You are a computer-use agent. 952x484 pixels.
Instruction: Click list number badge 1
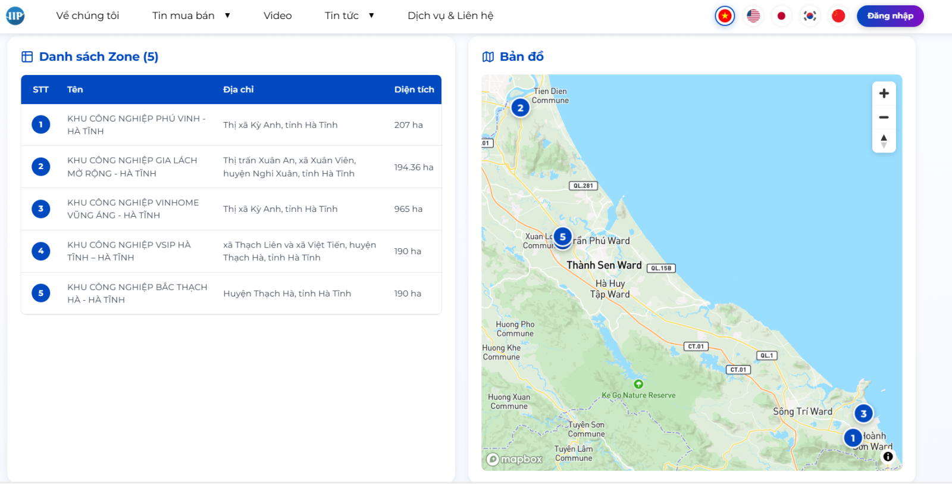point(40,124)
